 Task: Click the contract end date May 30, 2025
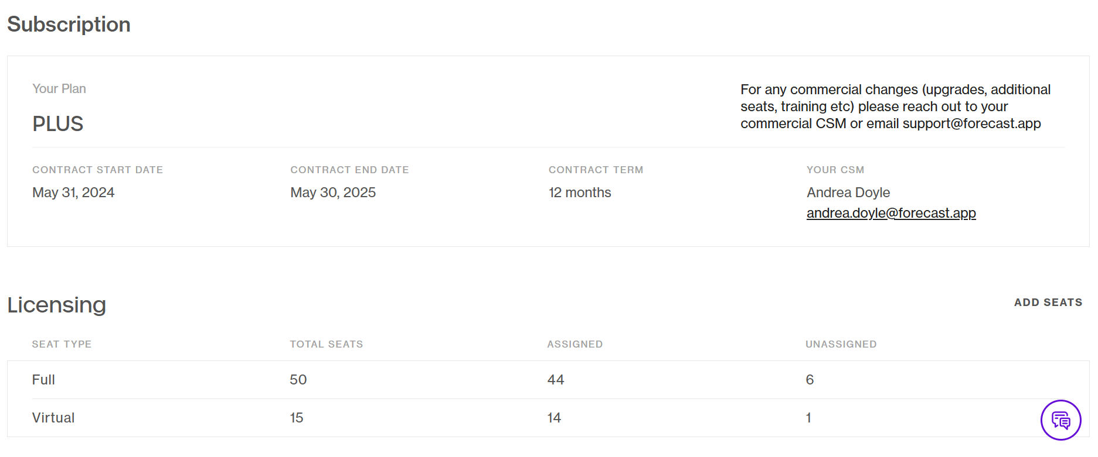[333, 193]
